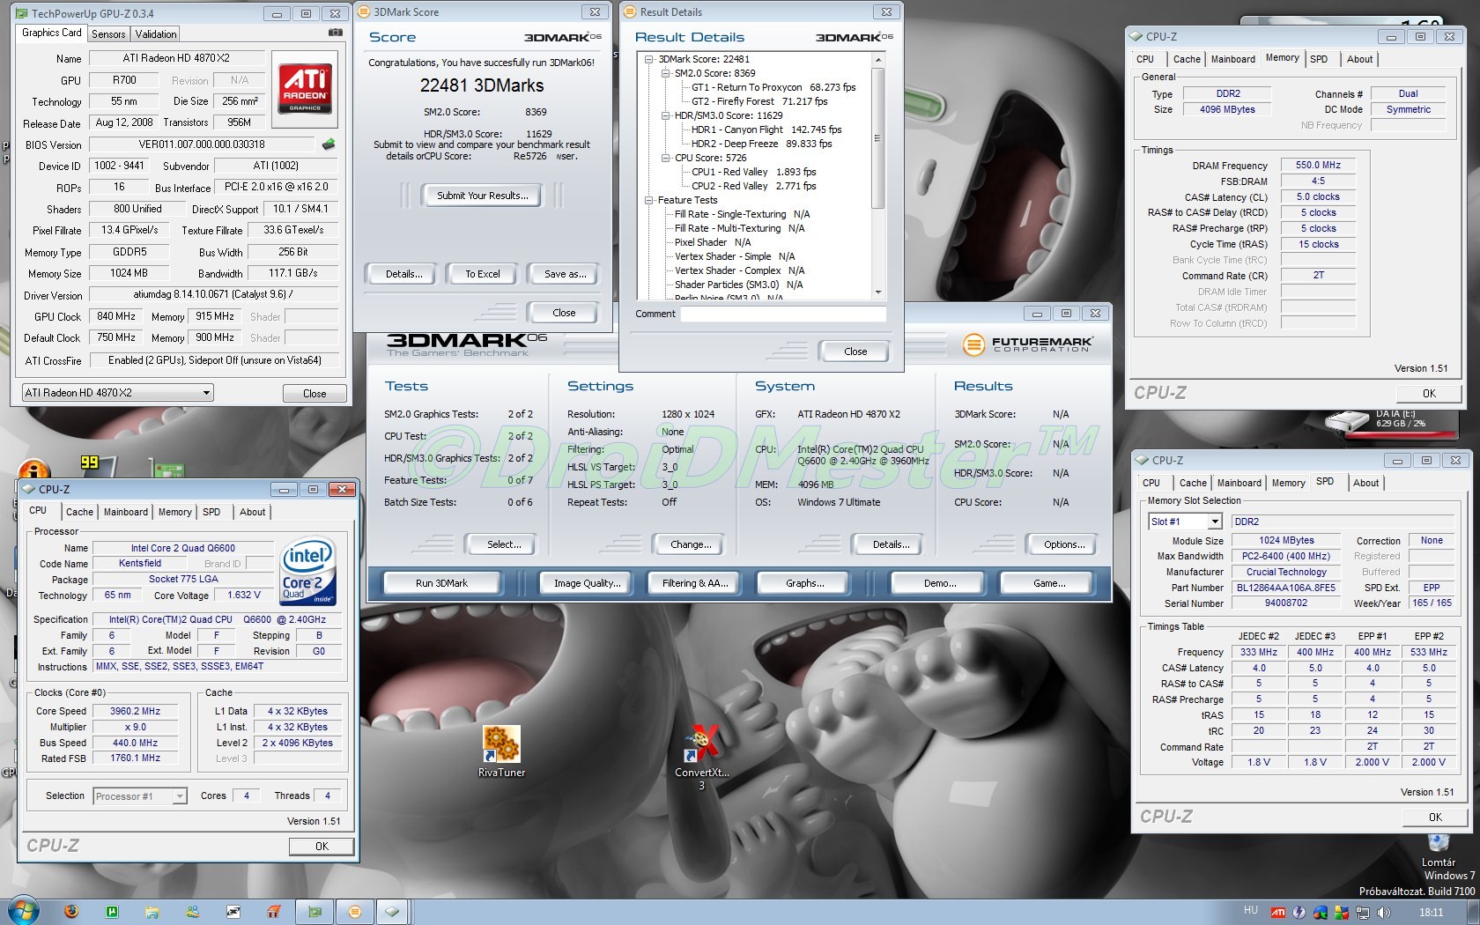Click the Save as... button

click(x=565, y=274)
